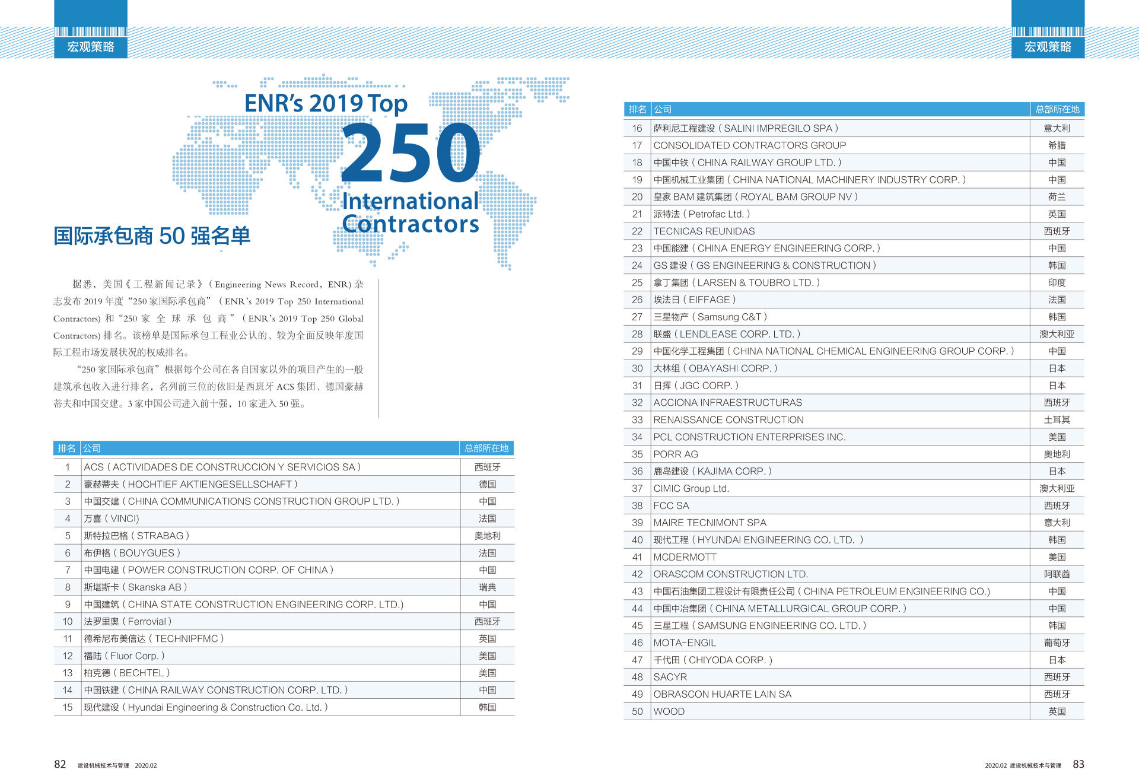Click the ENR's 2019 Top heading

[326, 103]
